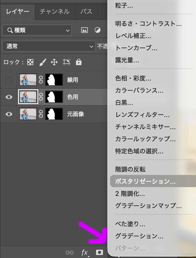
Task: Add a layer mask with mask icon
Action: (x=99, y=252)
